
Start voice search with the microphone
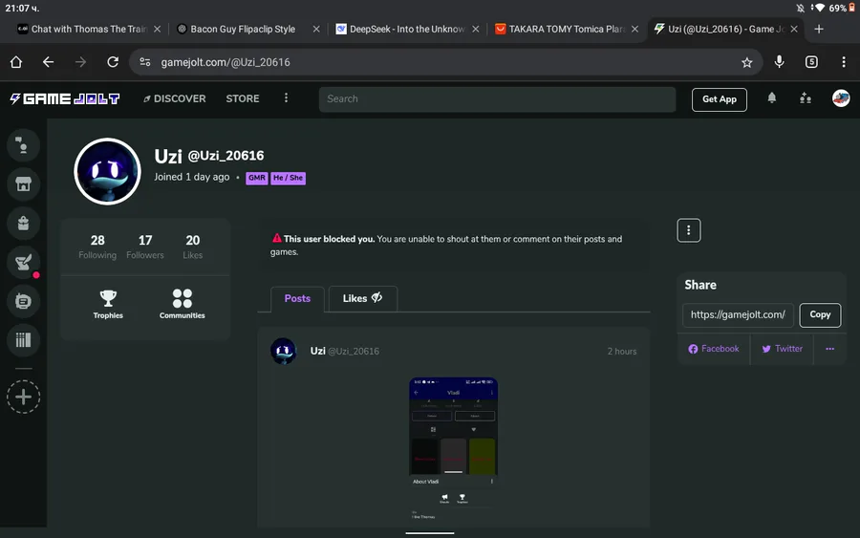point(779,62)
